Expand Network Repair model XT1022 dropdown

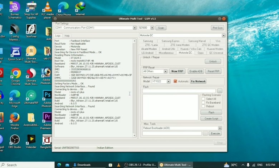(x=168, y=81)
